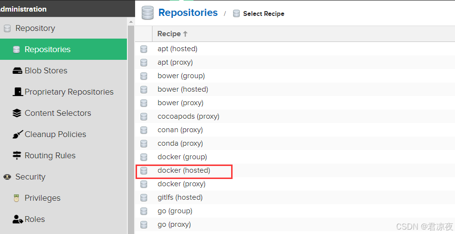This screenshot has width=455, height=234.
Task: Select the docker (hosted) recipe
Action: (184, 170)
